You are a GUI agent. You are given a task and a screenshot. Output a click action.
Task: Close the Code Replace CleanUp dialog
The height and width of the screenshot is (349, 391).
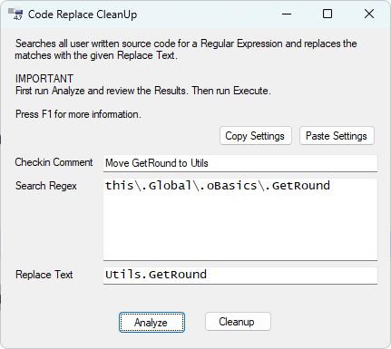[x=369, y=14]
